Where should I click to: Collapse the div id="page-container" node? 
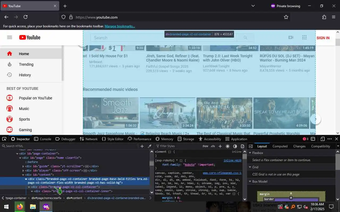pos(17,154)
